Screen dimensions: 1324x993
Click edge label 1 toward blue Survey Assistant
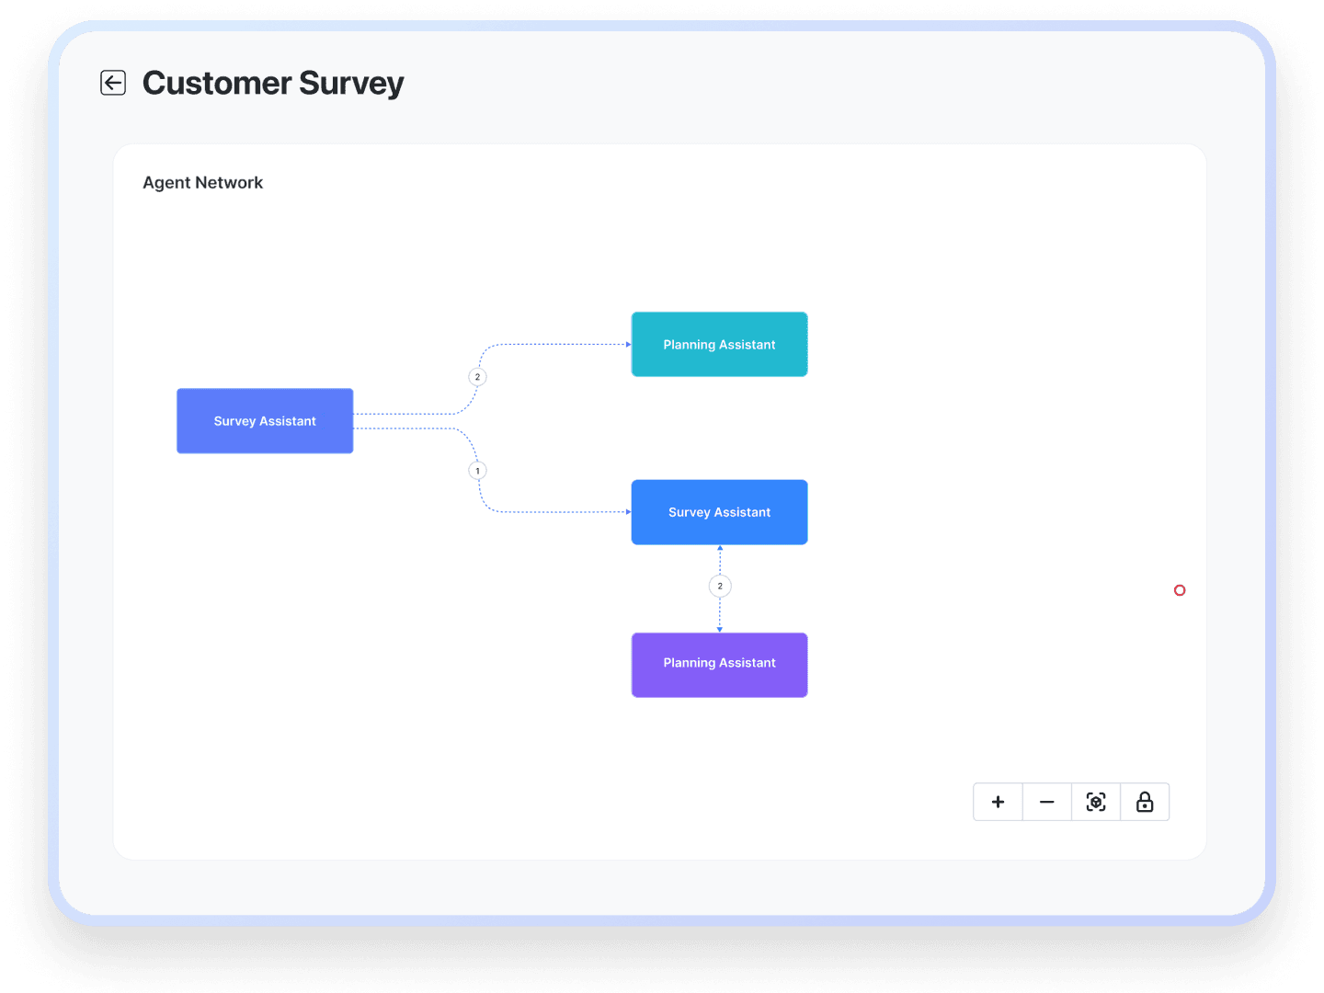tap(477, 471)
